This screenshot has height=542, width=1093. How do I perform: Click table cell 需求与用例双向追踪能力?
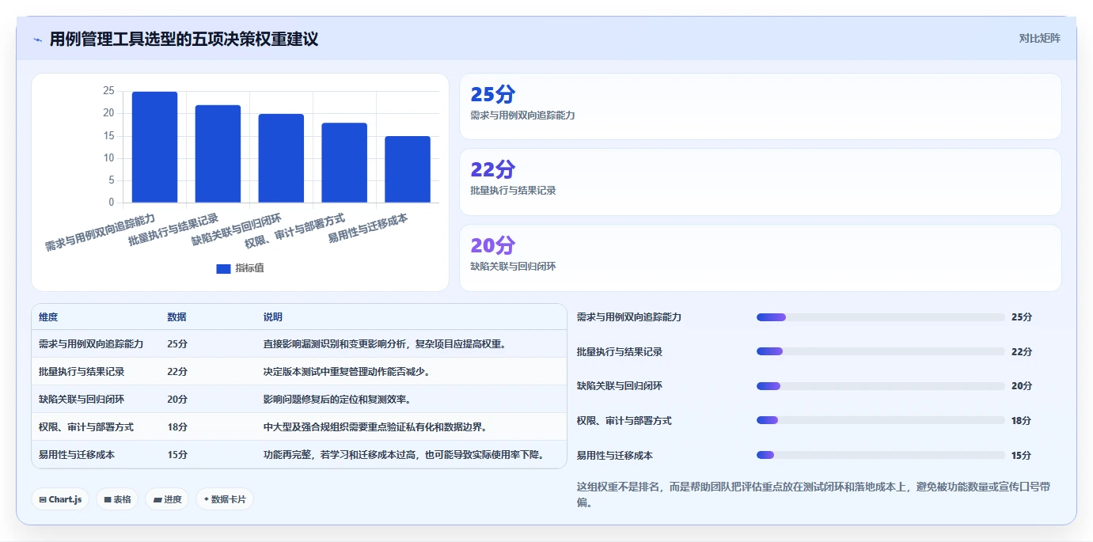91,344
